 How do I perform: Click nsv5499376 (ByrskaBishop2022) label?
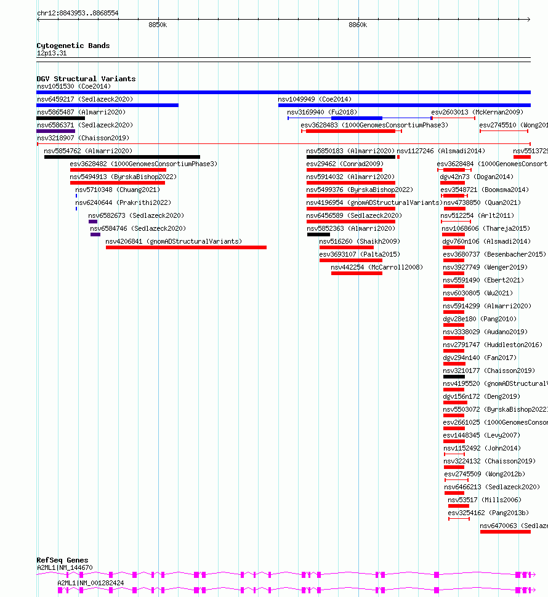click(360, 190)
